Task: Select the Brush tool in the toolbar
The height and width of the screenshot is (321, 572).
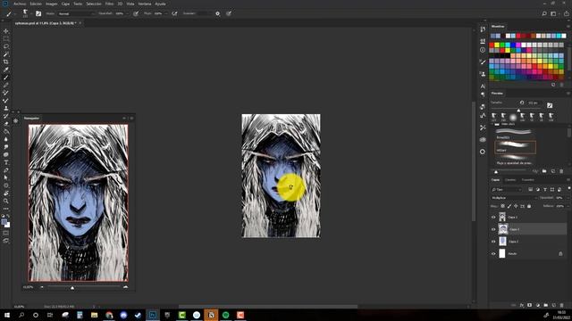Action: (x=6, y=78)
